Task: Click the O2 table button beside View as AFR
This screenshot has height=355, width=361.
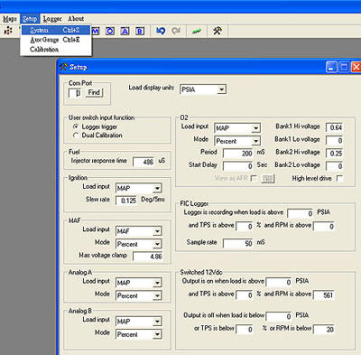Action: 268,179
